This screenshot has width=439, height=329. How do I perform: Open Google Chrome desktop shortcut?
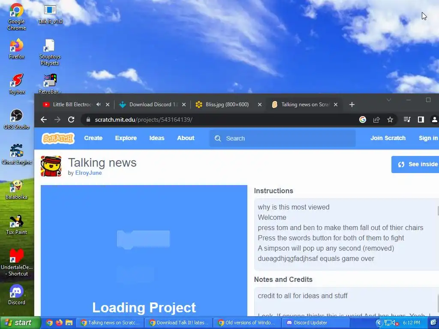coord(16,17)
